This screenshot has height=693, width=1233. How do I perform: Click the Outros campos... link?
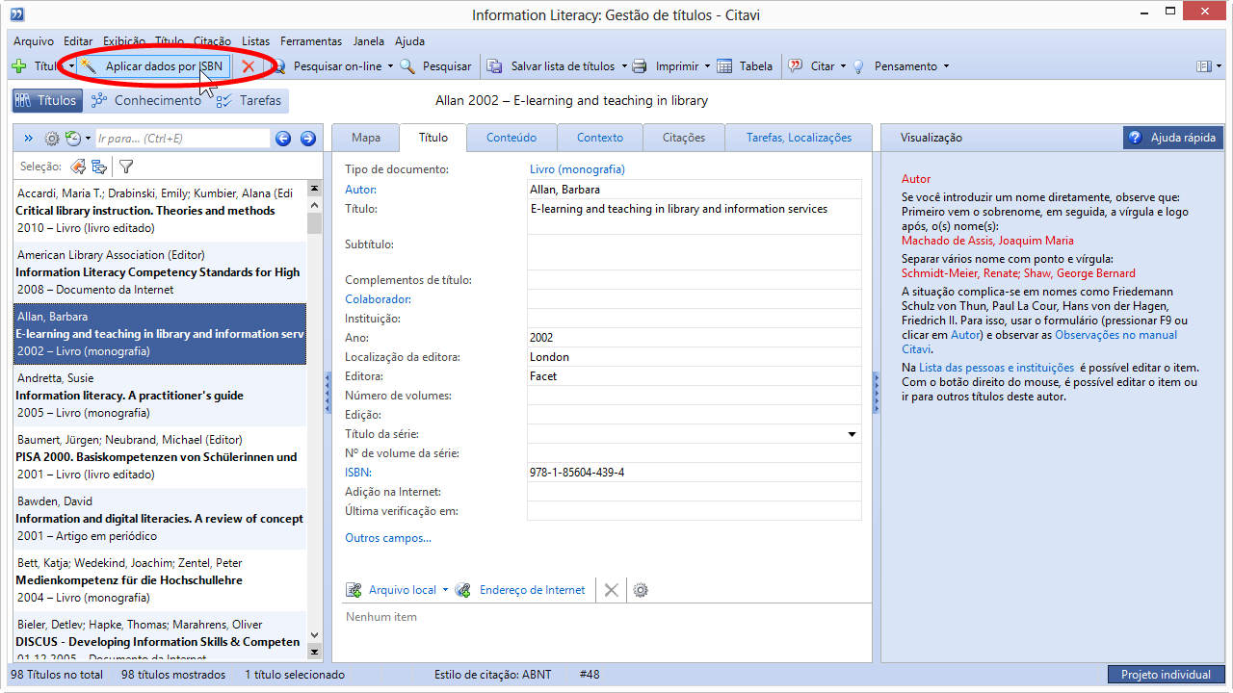[388, 538]
